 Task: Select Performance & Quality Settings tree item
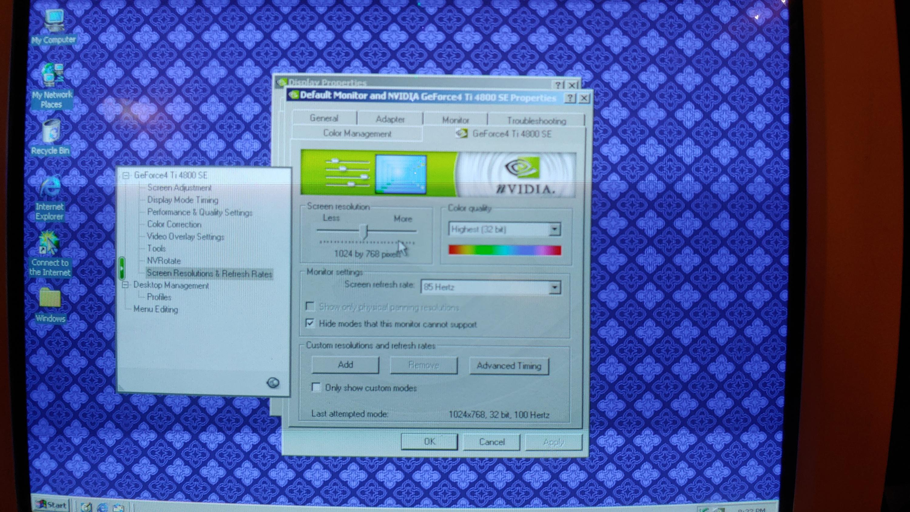[200, 212]
